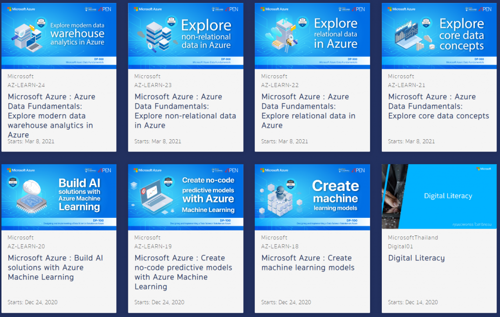Click the Microsoft Azure logo on the Build AI banner
The image size is (500, 317).
tap(21, 170)
